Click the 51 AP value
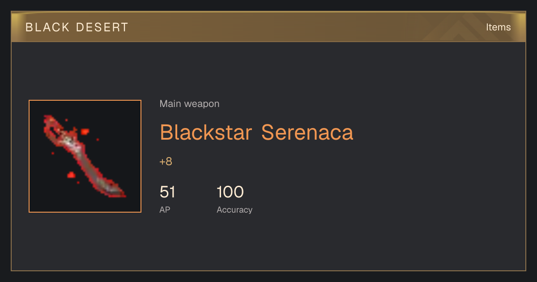Image resolution: width=537 pixels, height=282 pixels. [x=167, y=192]
